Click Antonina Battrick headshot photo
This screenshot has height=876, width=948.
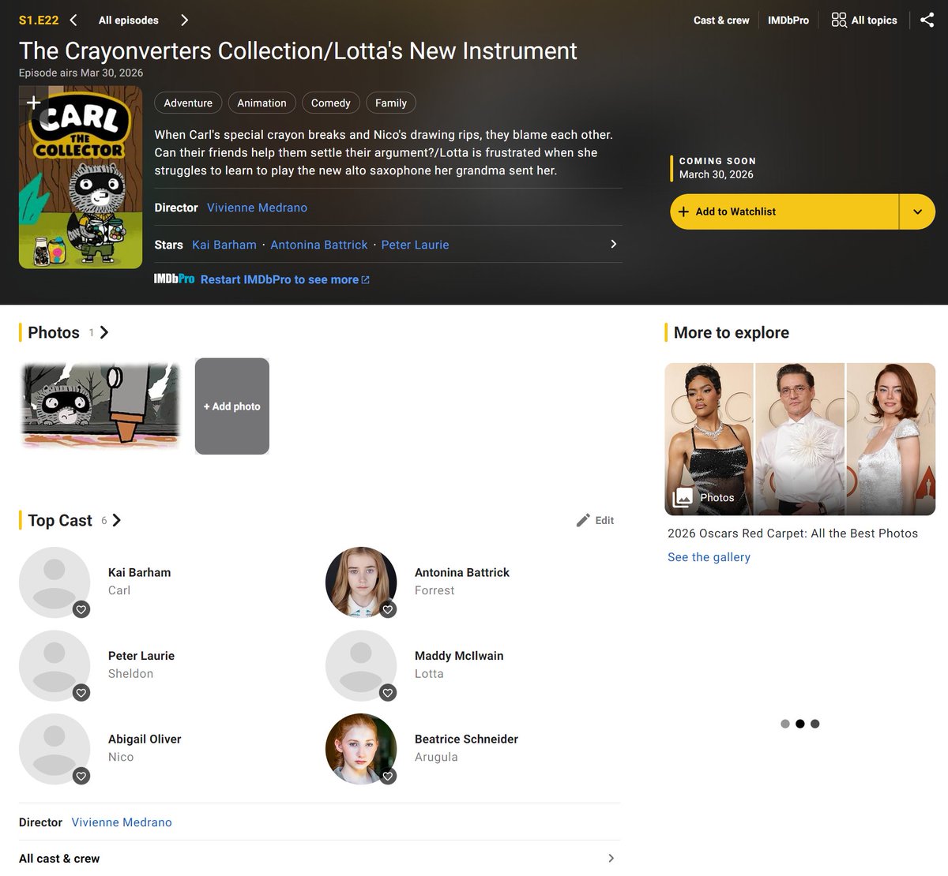coord(361,582)
